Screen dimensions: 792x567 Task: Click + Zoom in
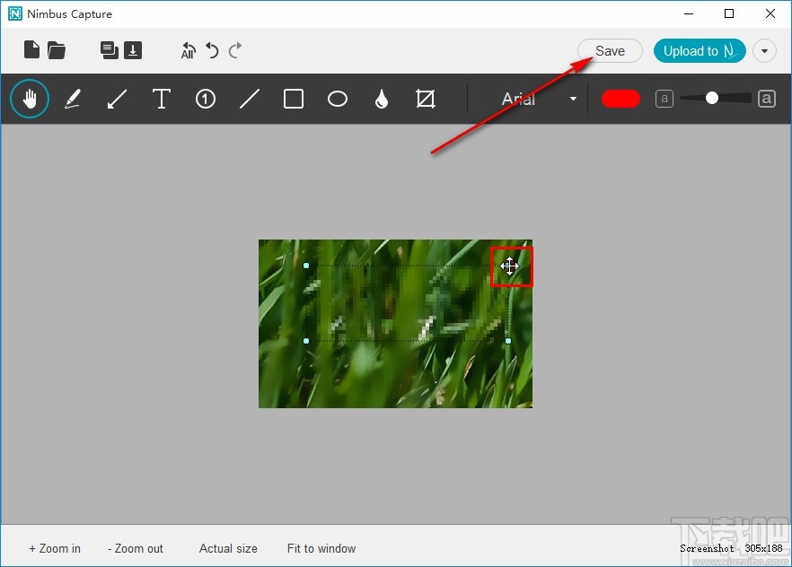(55, 548)
